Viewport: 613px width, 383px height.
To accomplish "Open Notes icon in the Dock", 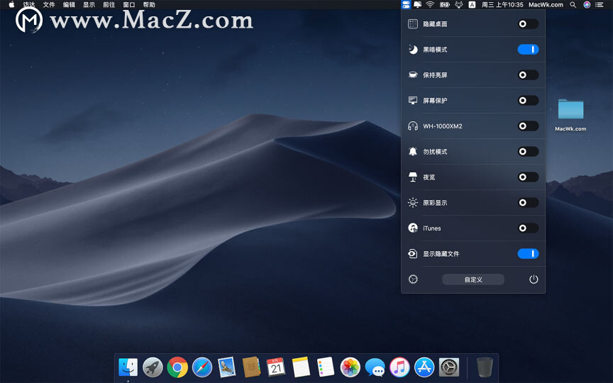I will point(301,367).
